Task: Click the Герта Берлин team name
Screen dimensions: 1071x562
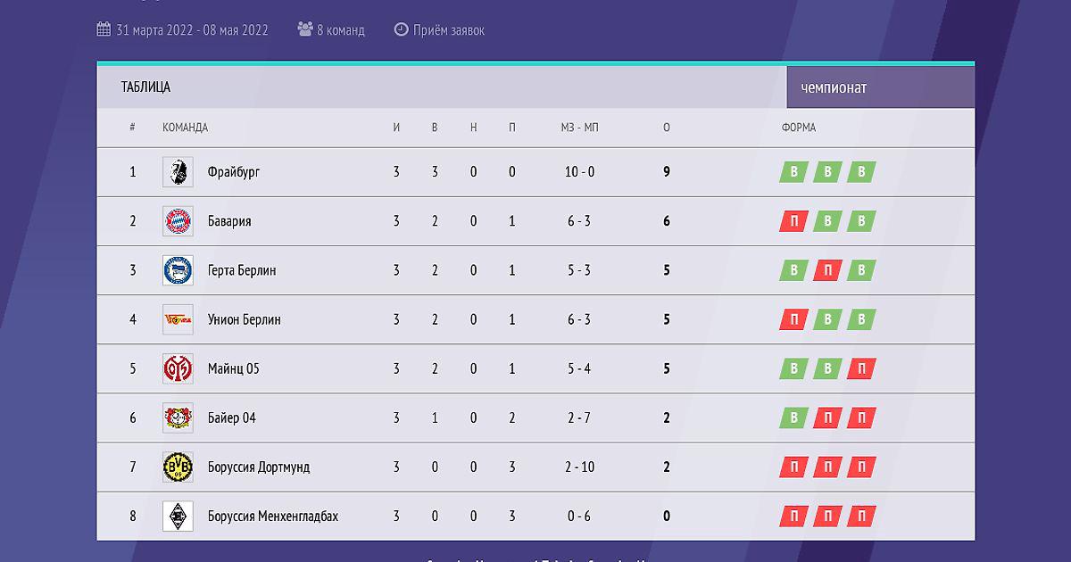Action: tap(241, 270)
